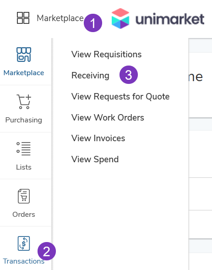Choose View Requests for Quote

coord(120,97)
